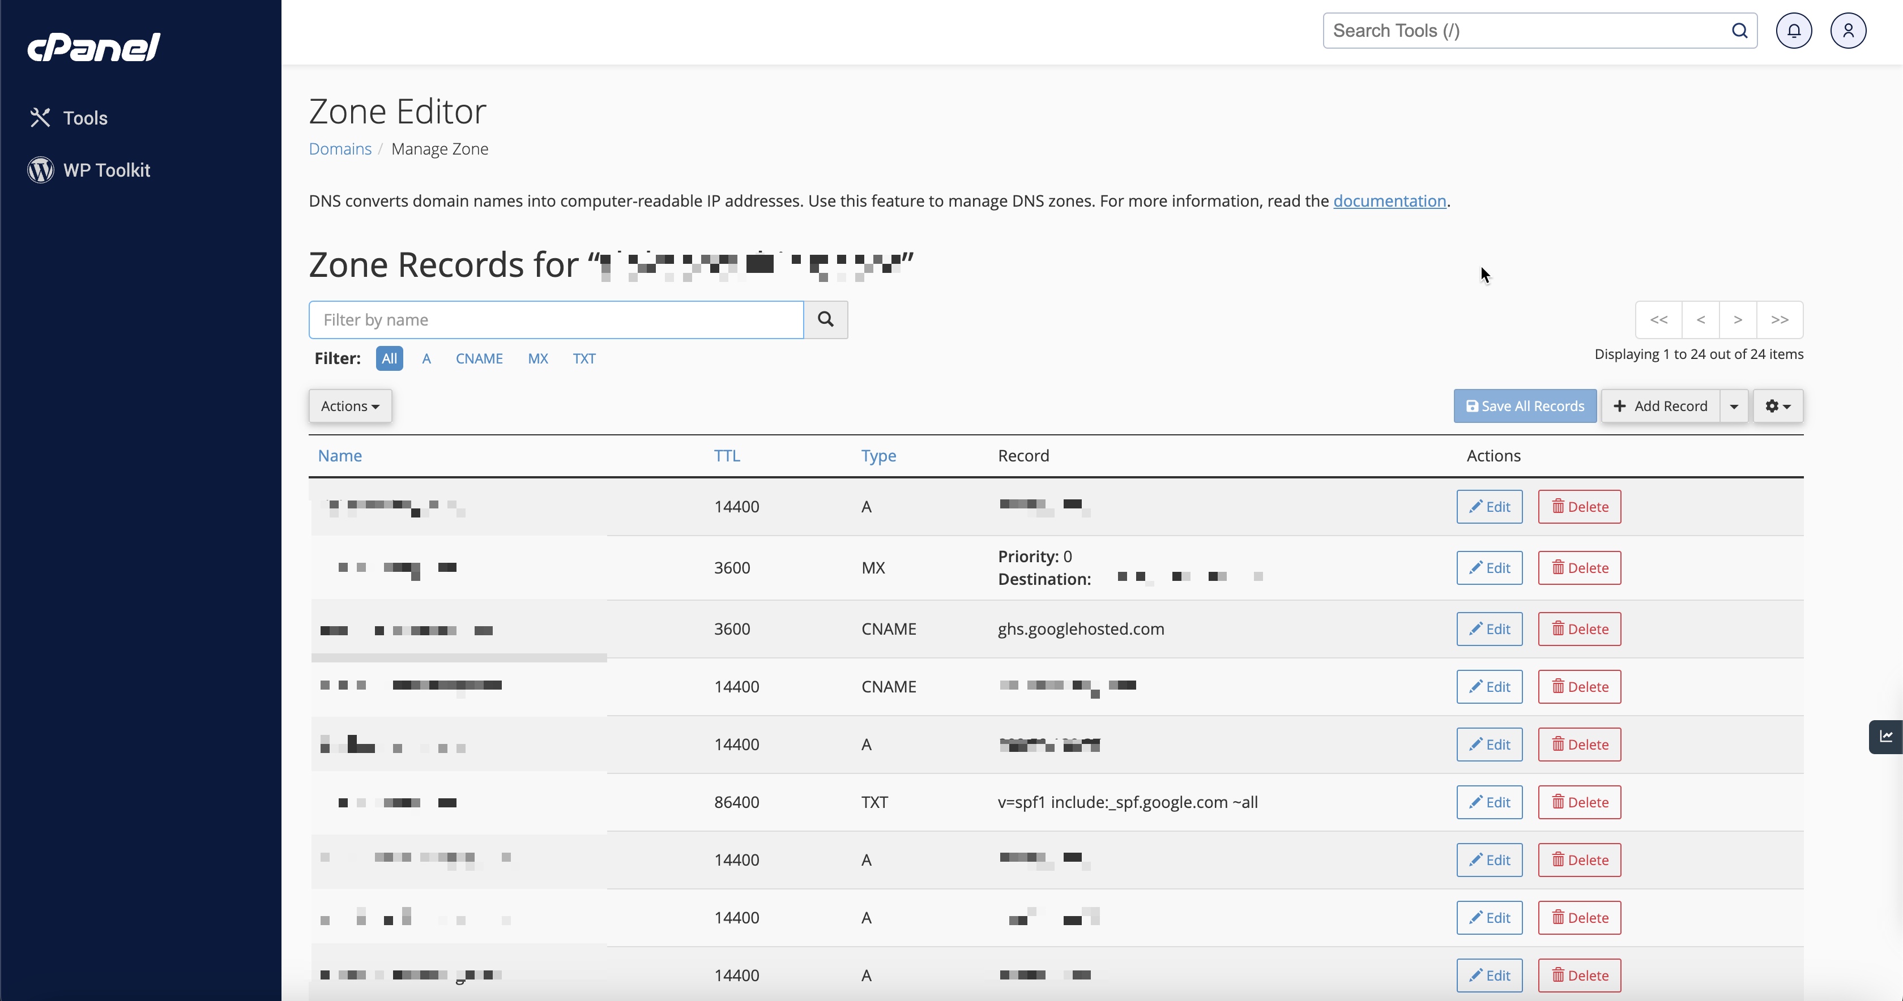Click the user profile icon
1903x1001 pixels.
[1847, 30]
